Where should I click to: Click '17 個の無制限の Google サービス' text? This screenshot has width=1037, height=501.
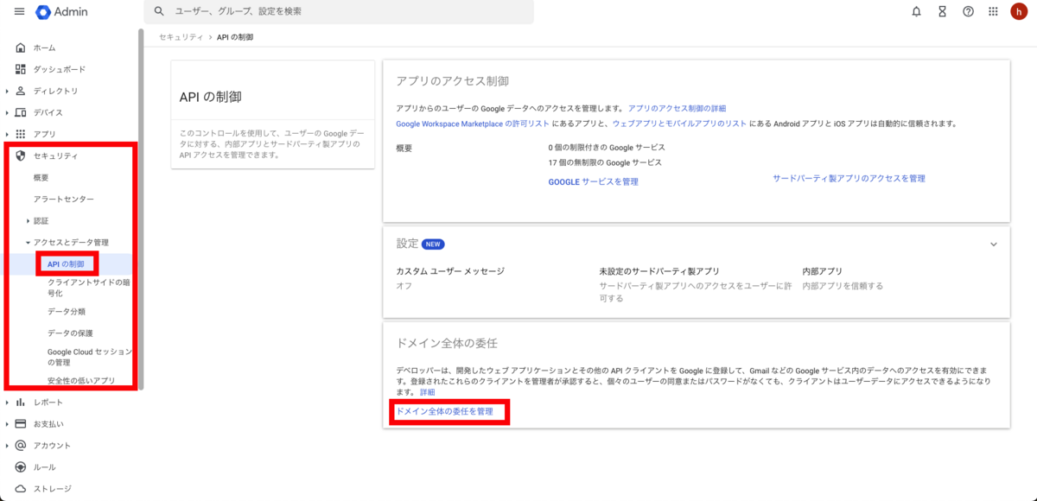(x=605, y=162)
